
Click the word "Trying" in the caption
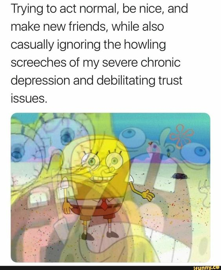pyautogui.click(x=27, y=9)
